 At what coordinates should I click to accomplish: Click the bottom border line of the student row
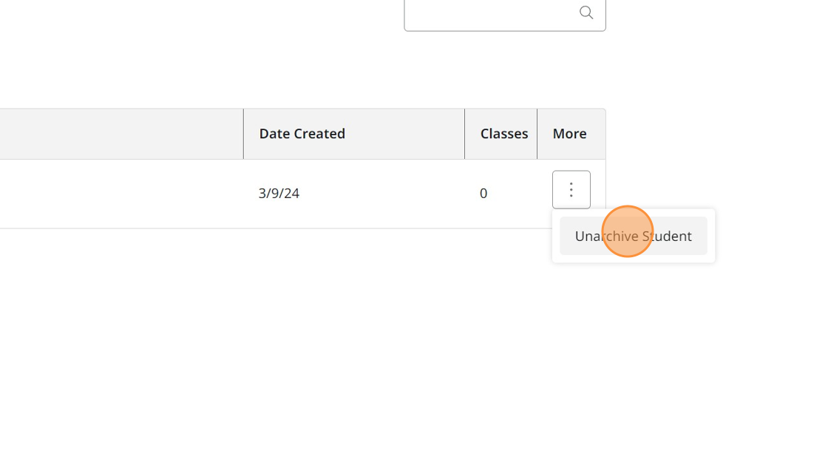tap(296, 228)
